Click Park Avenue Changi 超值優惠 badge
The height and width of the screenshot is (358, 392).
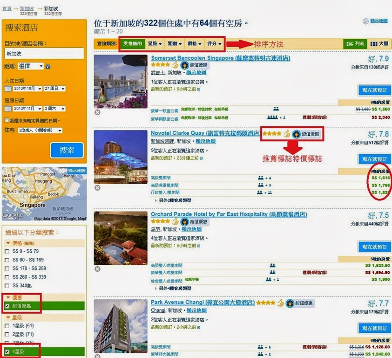(300, 303)
